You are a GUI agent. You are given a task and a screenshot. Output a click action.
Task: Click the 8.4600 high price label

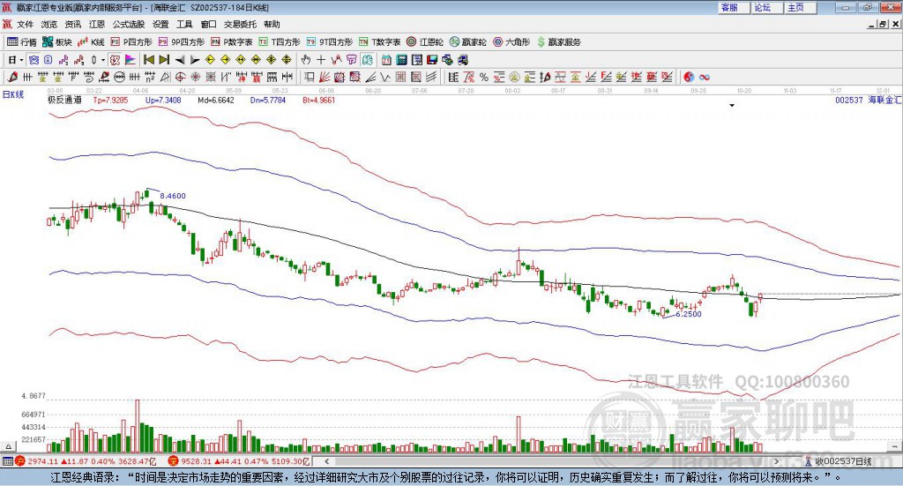point(173,196)
